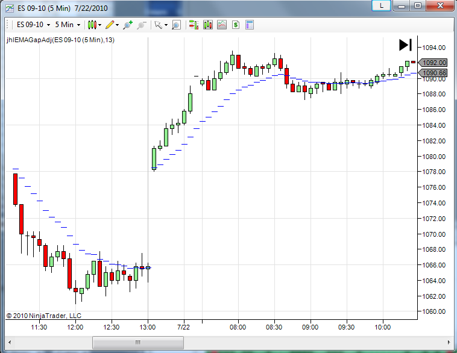Expand the cursor type dropdown arrow
Screen dimensions: 457x353
coord(166,25)
